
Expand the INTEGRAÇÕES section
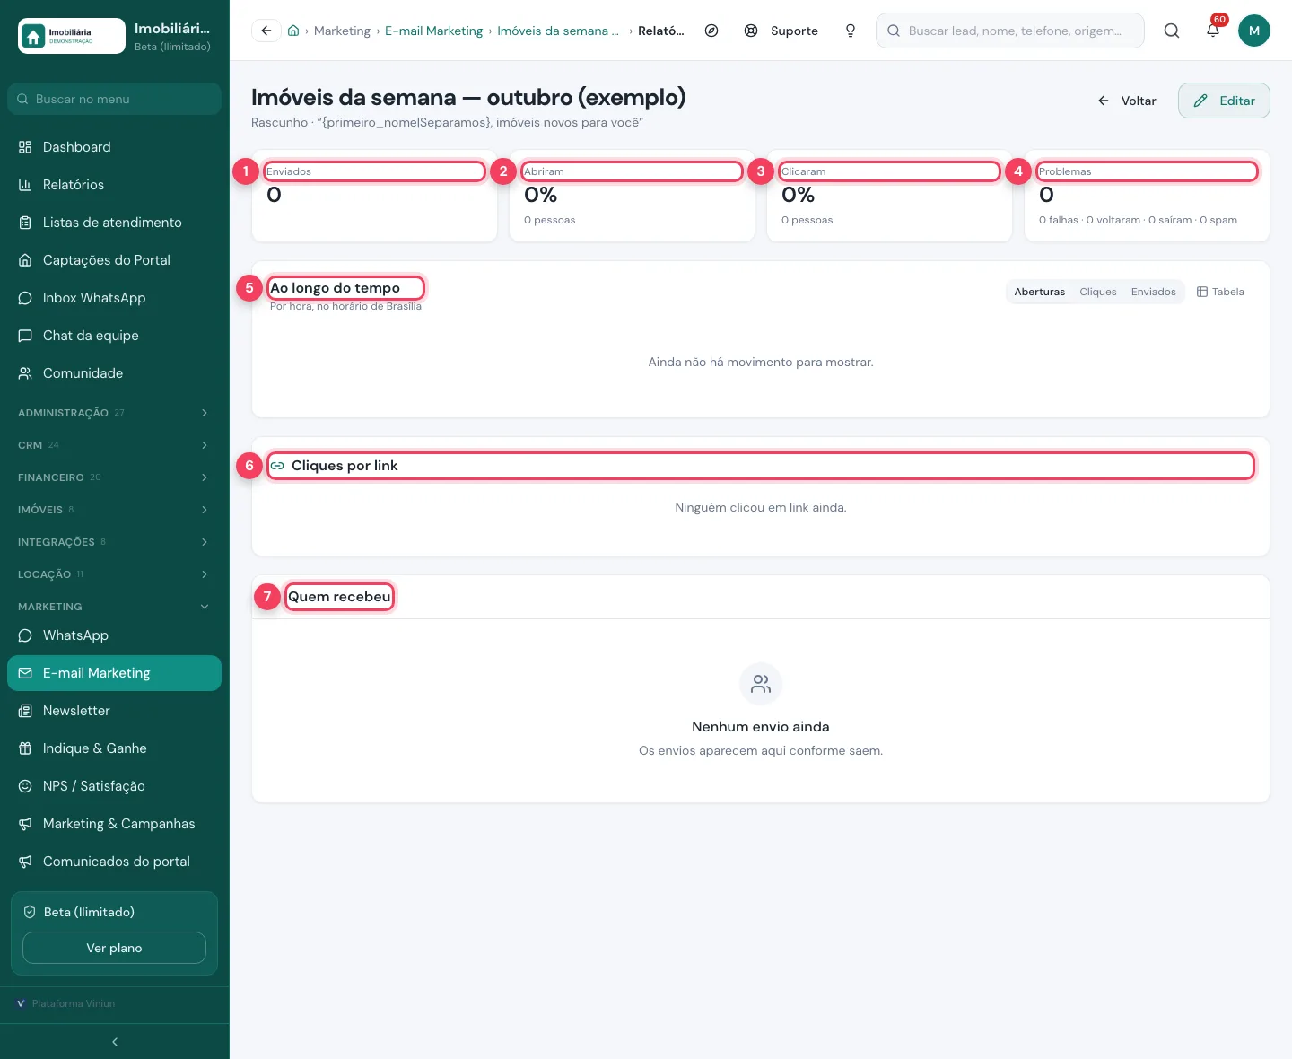pyautogui.click(x=114, y=542)
